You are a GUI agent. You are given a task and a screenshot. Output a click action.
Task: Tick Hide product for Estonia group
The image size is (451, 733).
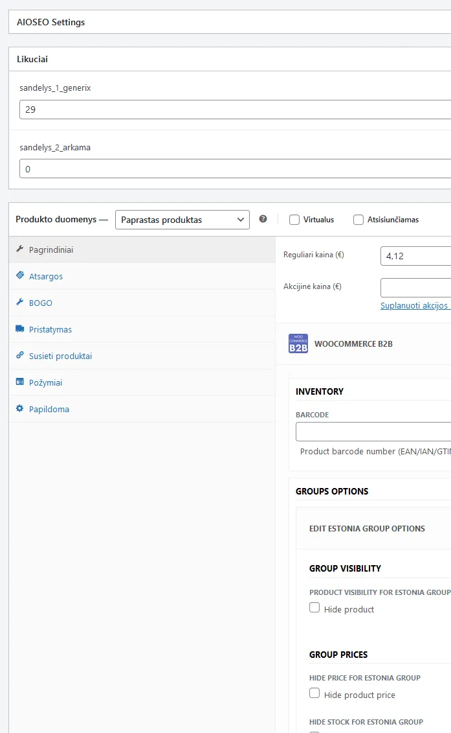[x=314, y=608]
